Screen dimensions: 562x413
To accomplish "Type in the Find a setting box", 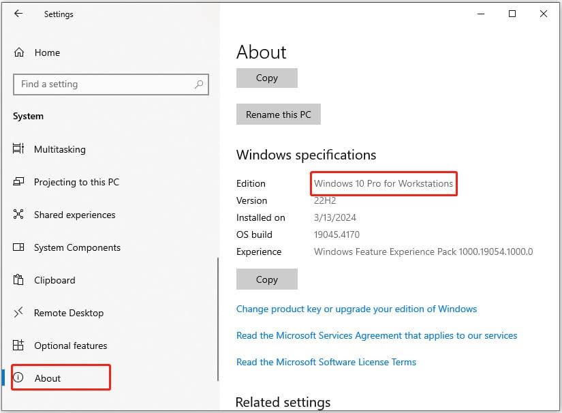I will pyautogui.click(x=102, y=85).
